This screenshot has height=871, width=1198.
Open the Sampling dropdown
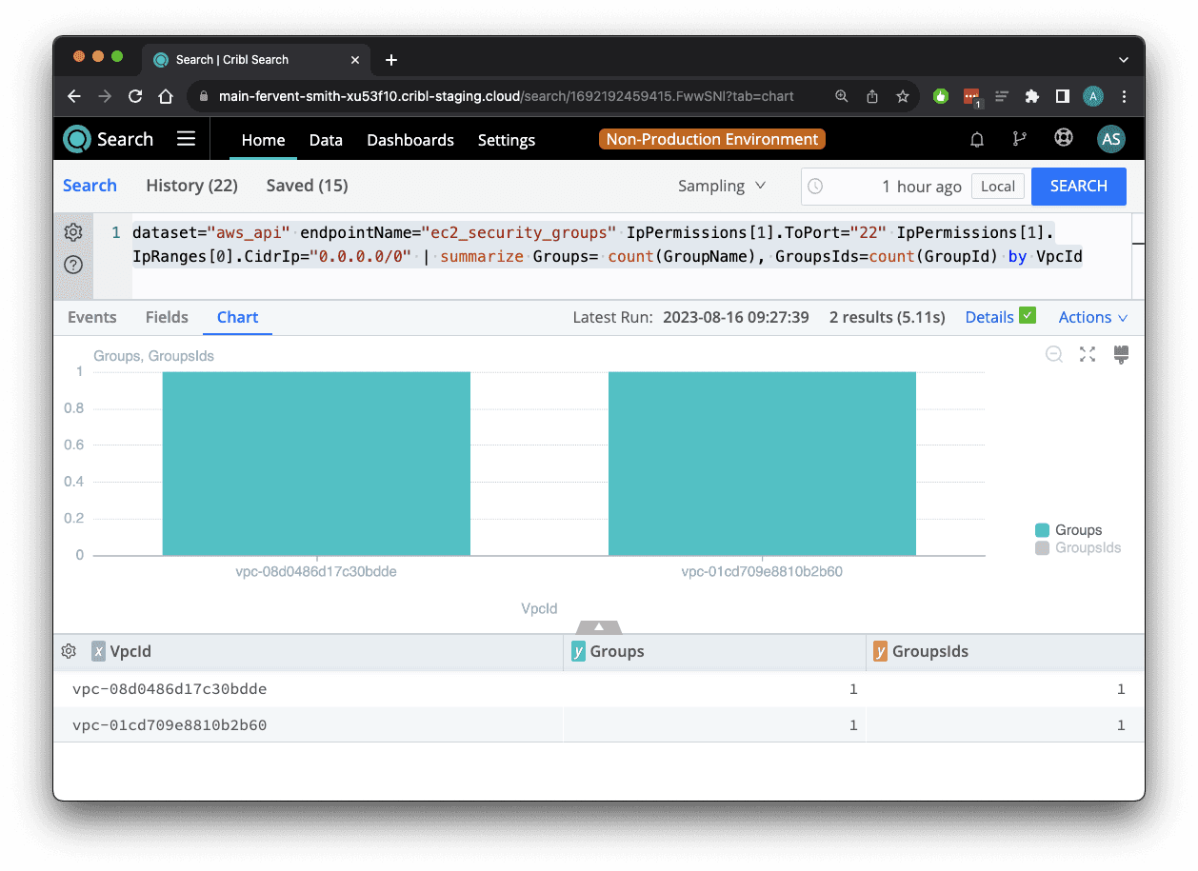pyautogui.click(x=722, y=187)
